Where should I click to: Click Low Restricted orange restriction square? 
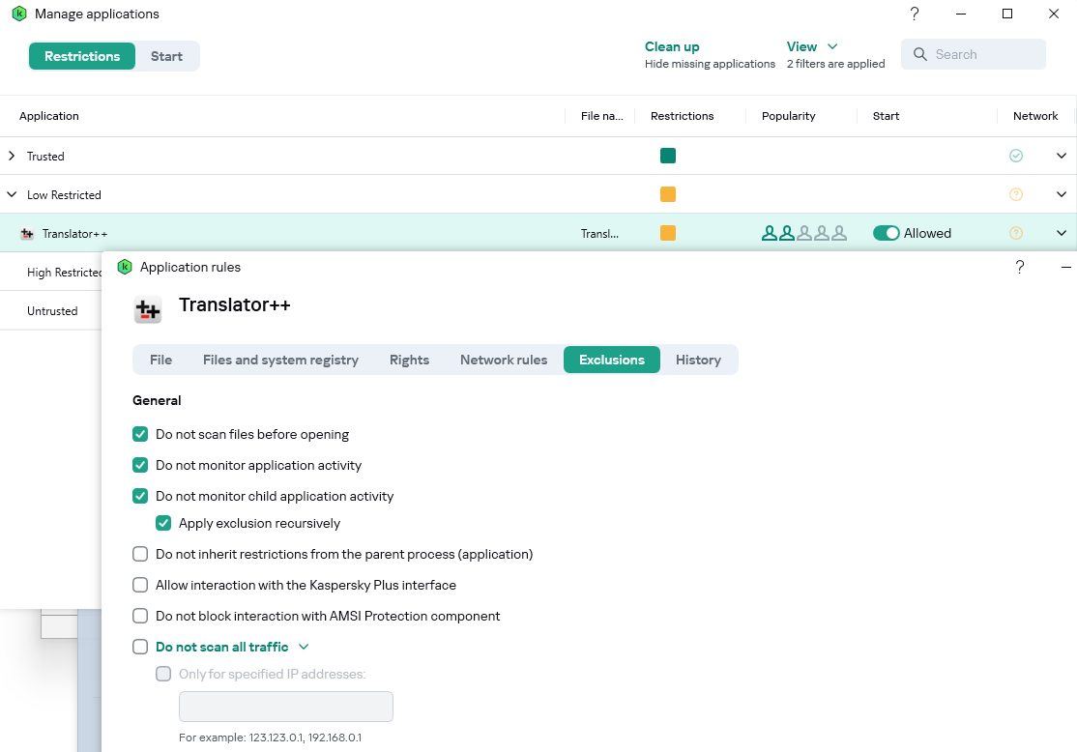[668, 194]
